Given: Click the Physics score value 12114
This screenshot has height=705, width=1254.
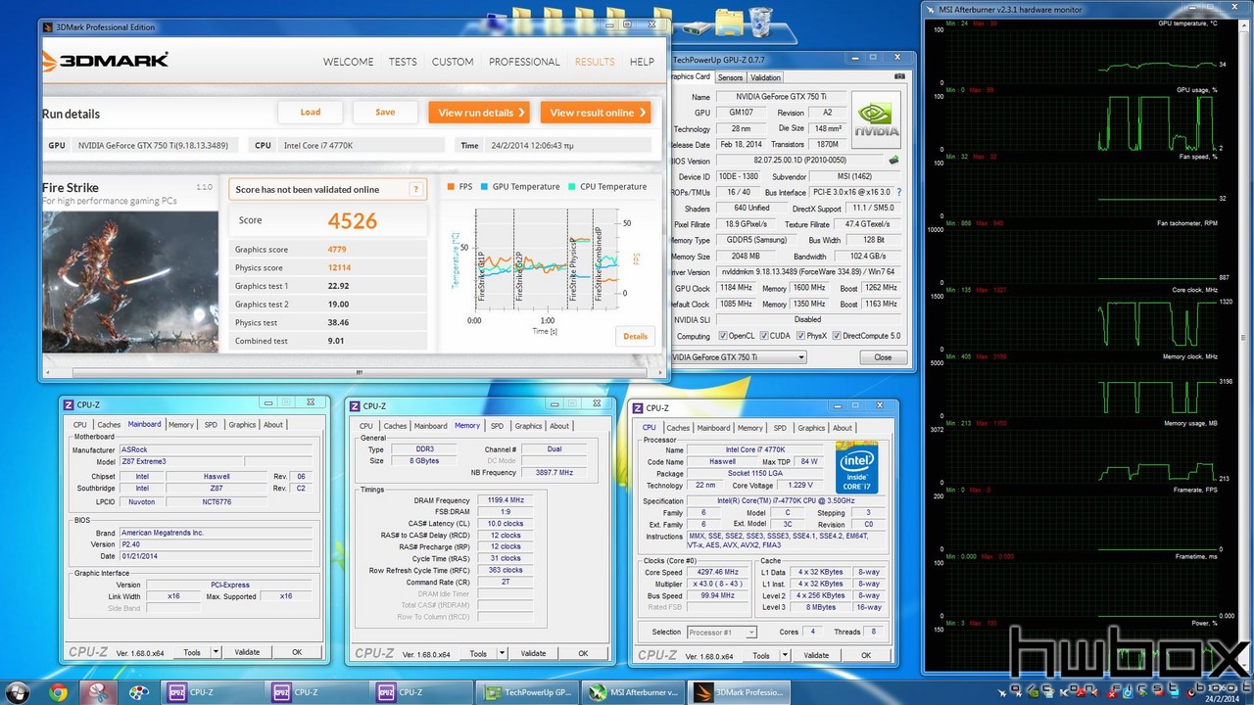Looking at the screenshot, I should (x=339, y=267).
